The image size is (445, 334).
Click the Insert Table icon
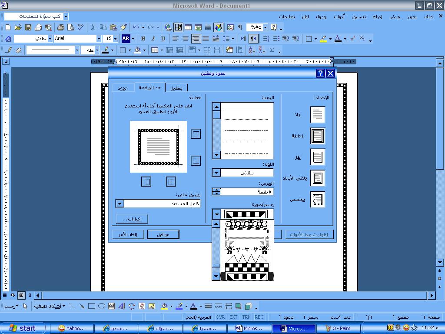(x=188, y=27)
